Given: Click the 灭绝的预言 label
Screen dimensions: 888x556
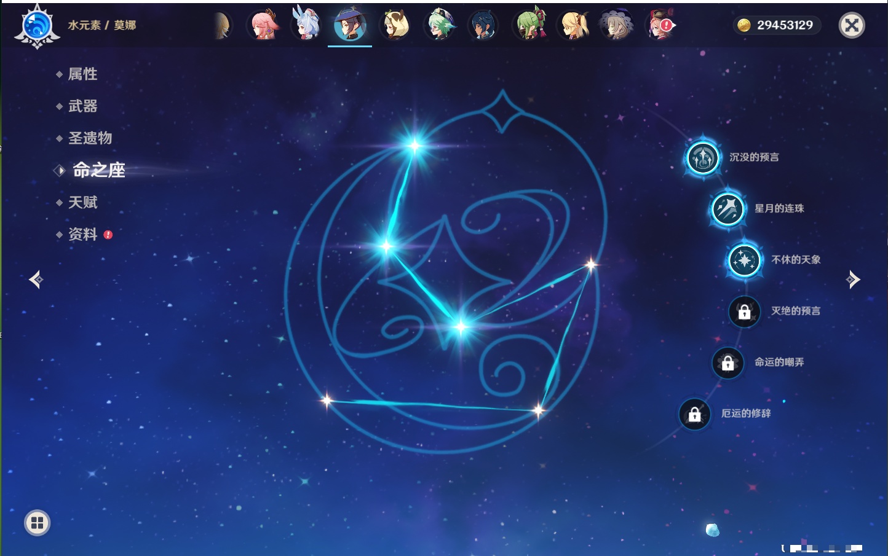Looking at the screenshot, I should pos(796,311).
